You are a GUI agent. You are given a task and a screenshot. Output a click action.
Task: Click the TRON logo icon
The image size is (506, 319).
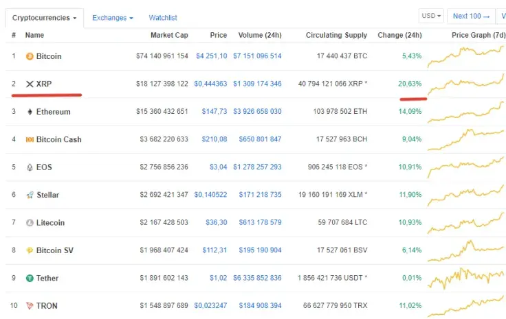30,306
